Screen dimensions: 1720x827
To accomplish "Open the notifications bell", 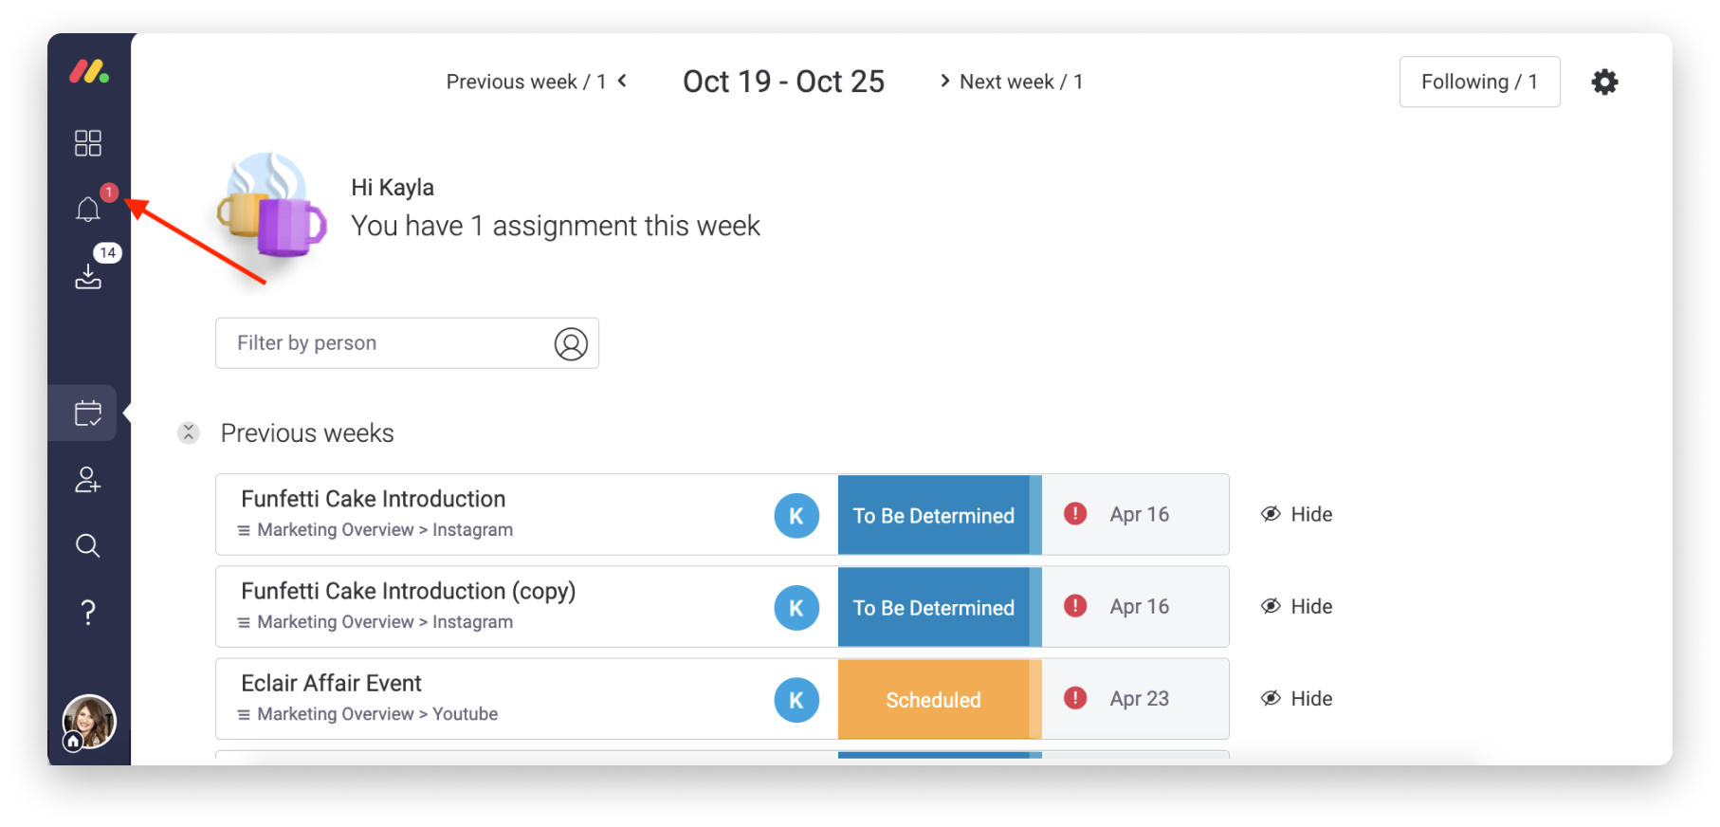I will [x=88, y=209].
